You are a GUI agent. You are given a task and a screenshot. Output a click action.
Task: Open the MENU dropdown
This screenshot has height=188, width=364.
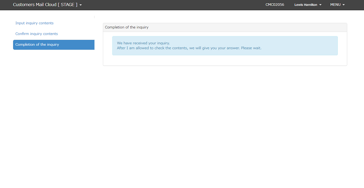pyautogui.click(x=337, y=5)
